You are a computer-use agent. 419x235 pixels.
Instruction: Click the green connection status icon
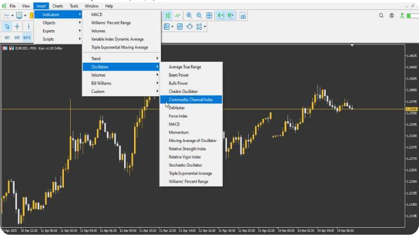click(x=402, y=16)
